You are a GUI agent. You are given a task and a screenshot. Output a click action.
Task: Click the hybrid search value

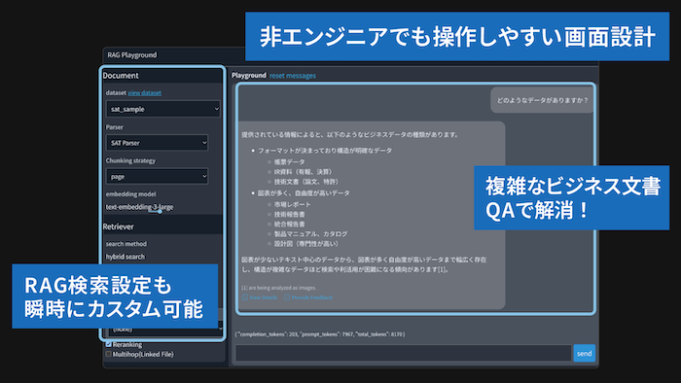pos(125,257)
